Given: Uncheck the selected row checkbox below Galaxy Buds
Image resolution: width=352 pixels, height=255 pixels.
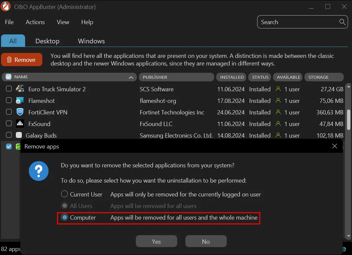Looking at the screenshot, I should [9, 147].
